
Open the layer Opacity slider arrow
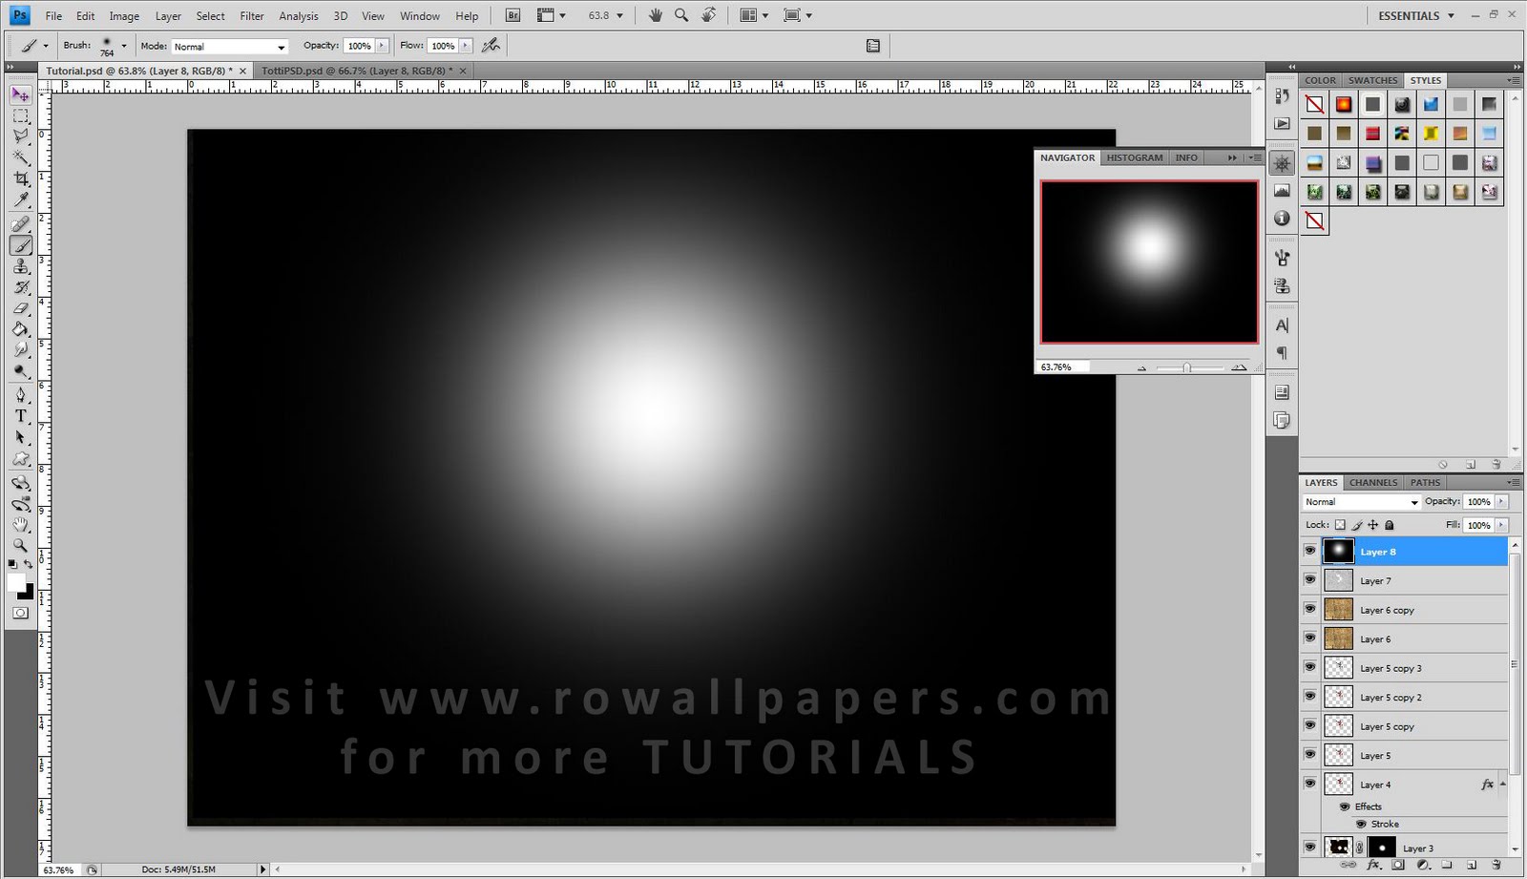pos(1501,501)
